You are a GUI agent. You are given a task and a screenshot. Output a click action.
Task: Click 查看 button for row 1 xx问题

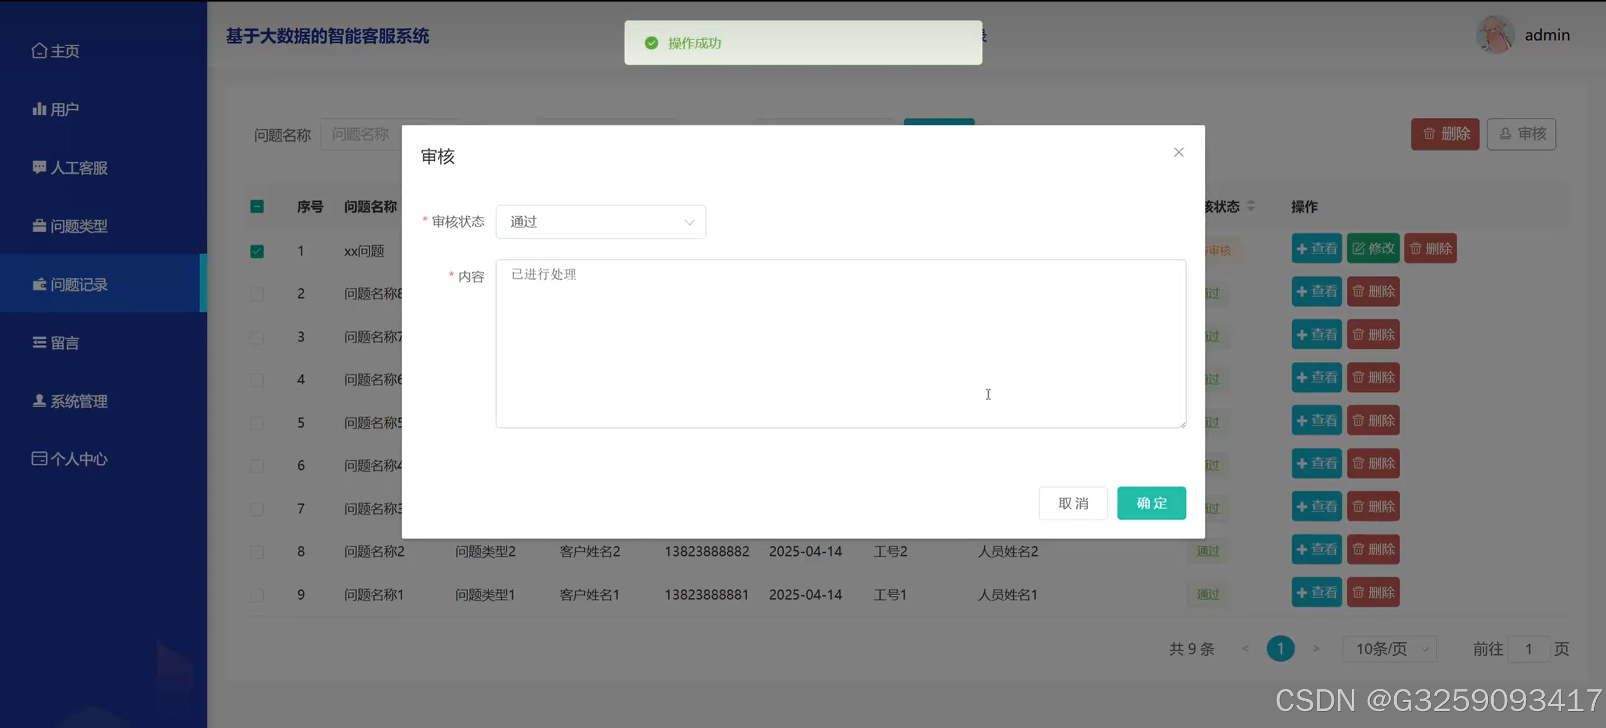tap(1316, 249)
